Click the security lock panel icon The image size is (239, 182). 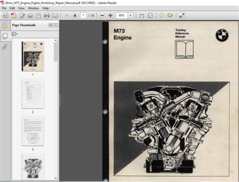[5, 26]
